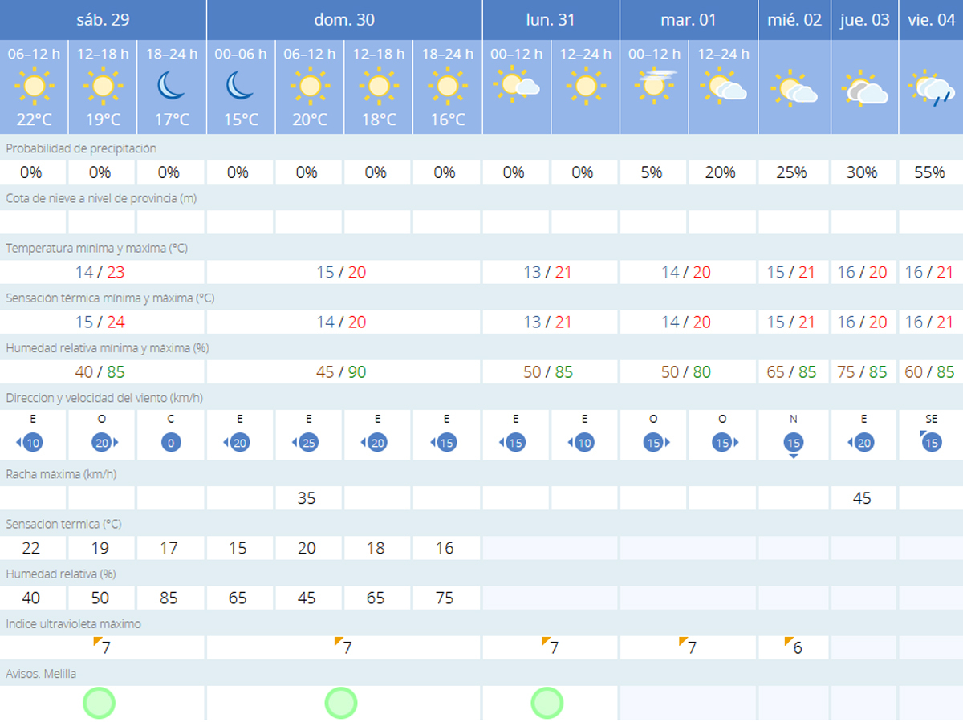Screen dimensions: 963x722
Task: Click the sun icon for dom. 30 18–24 h
Action: pyautogui.click(x=448, y=86)
